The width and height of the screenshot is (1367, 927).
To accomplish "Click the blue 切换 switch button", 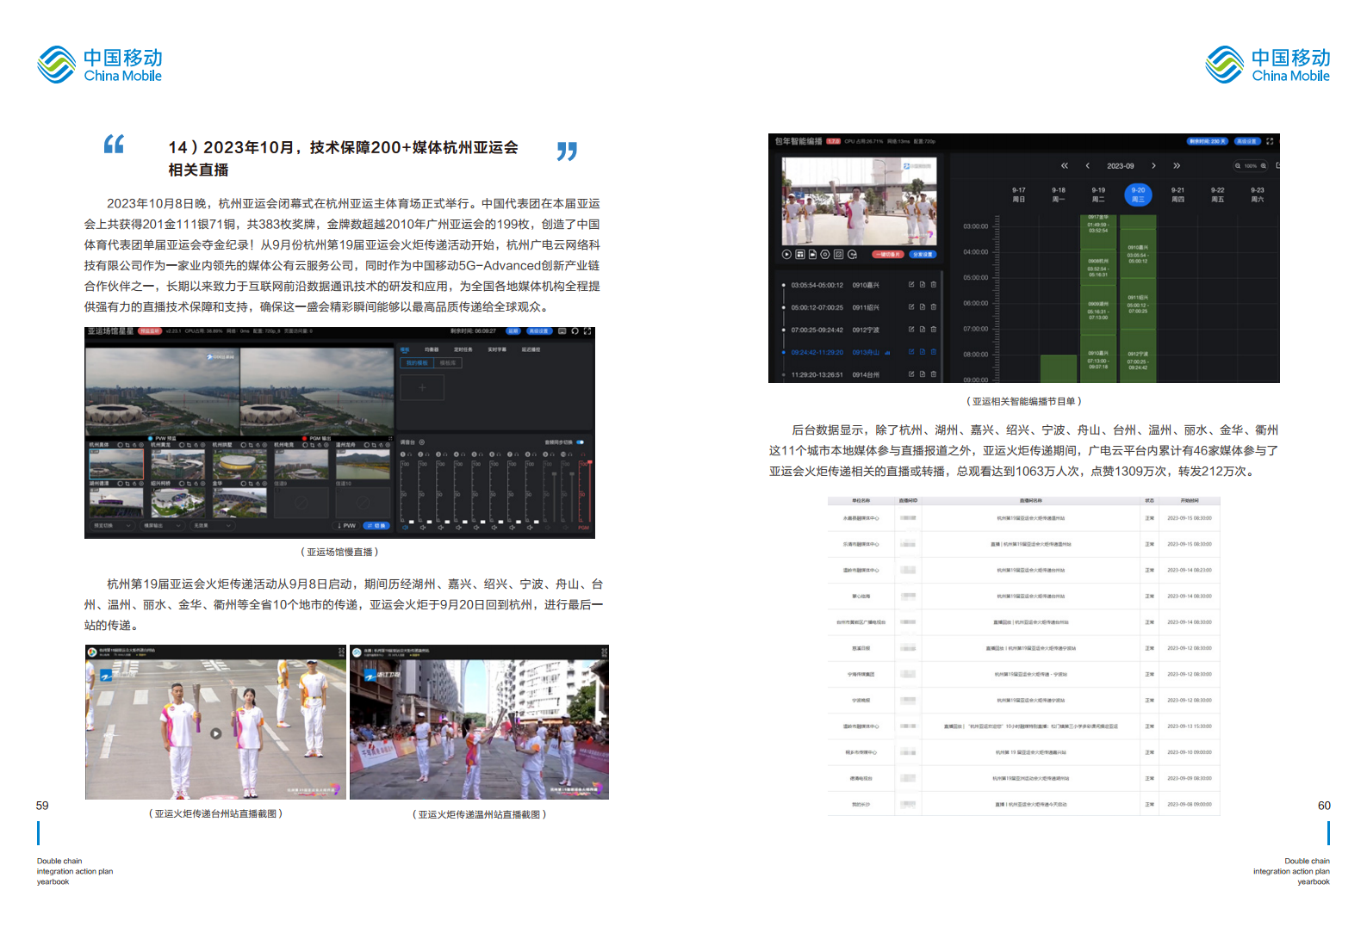I will click(376, 526).
